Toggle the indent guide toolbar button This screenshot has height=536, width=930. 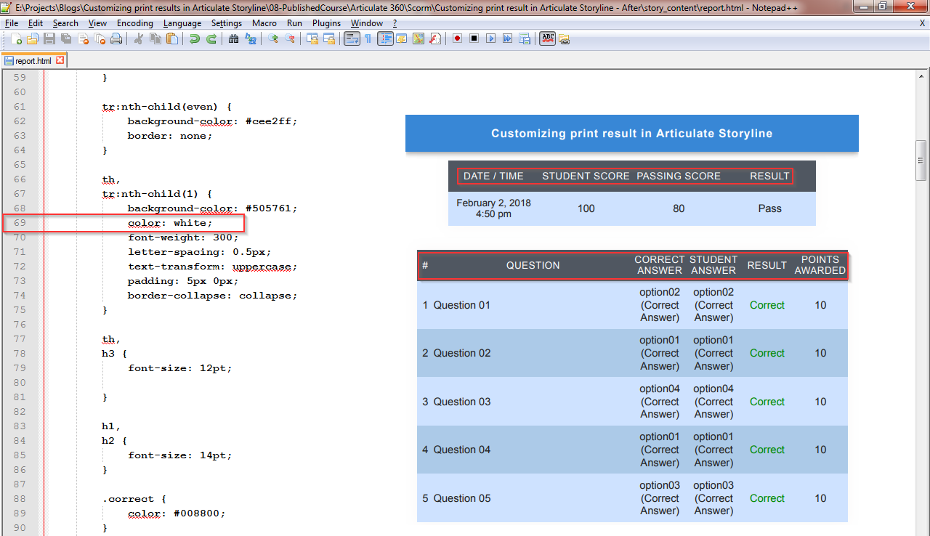(x=385, y=38)
